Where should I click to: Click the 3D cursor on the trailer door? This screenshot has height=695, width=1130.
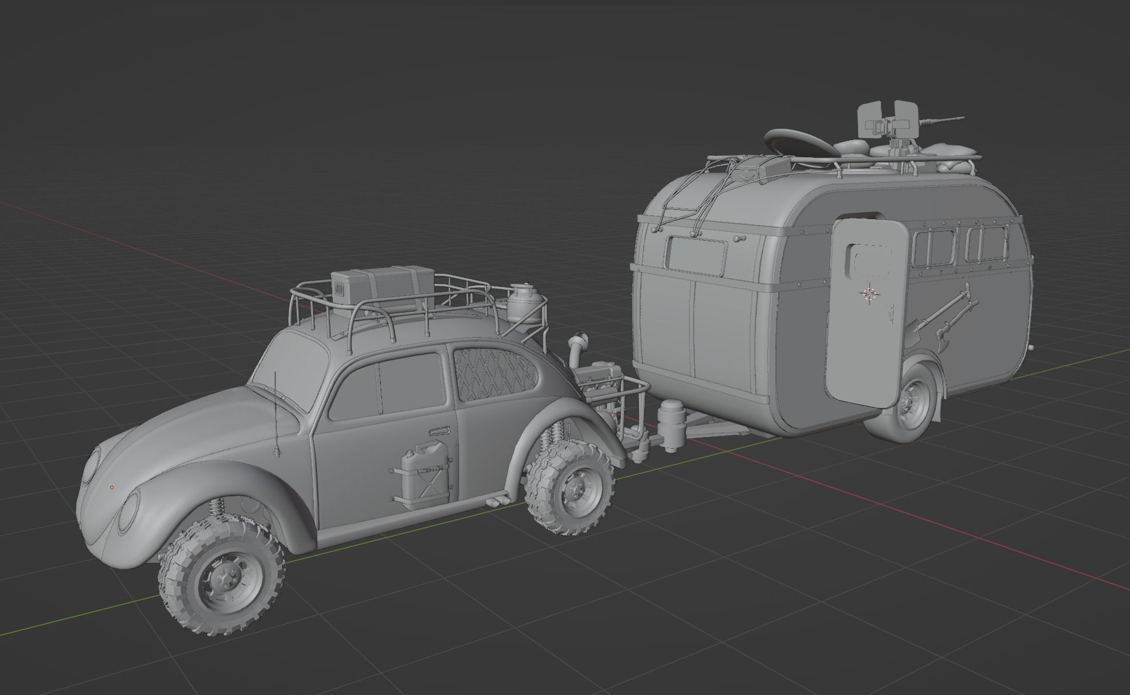(x=870, y=294)
